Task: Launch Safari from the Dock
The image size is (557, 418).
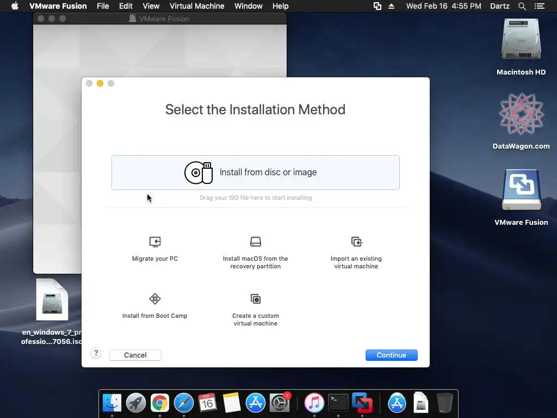Action: (x=184, y=403)
